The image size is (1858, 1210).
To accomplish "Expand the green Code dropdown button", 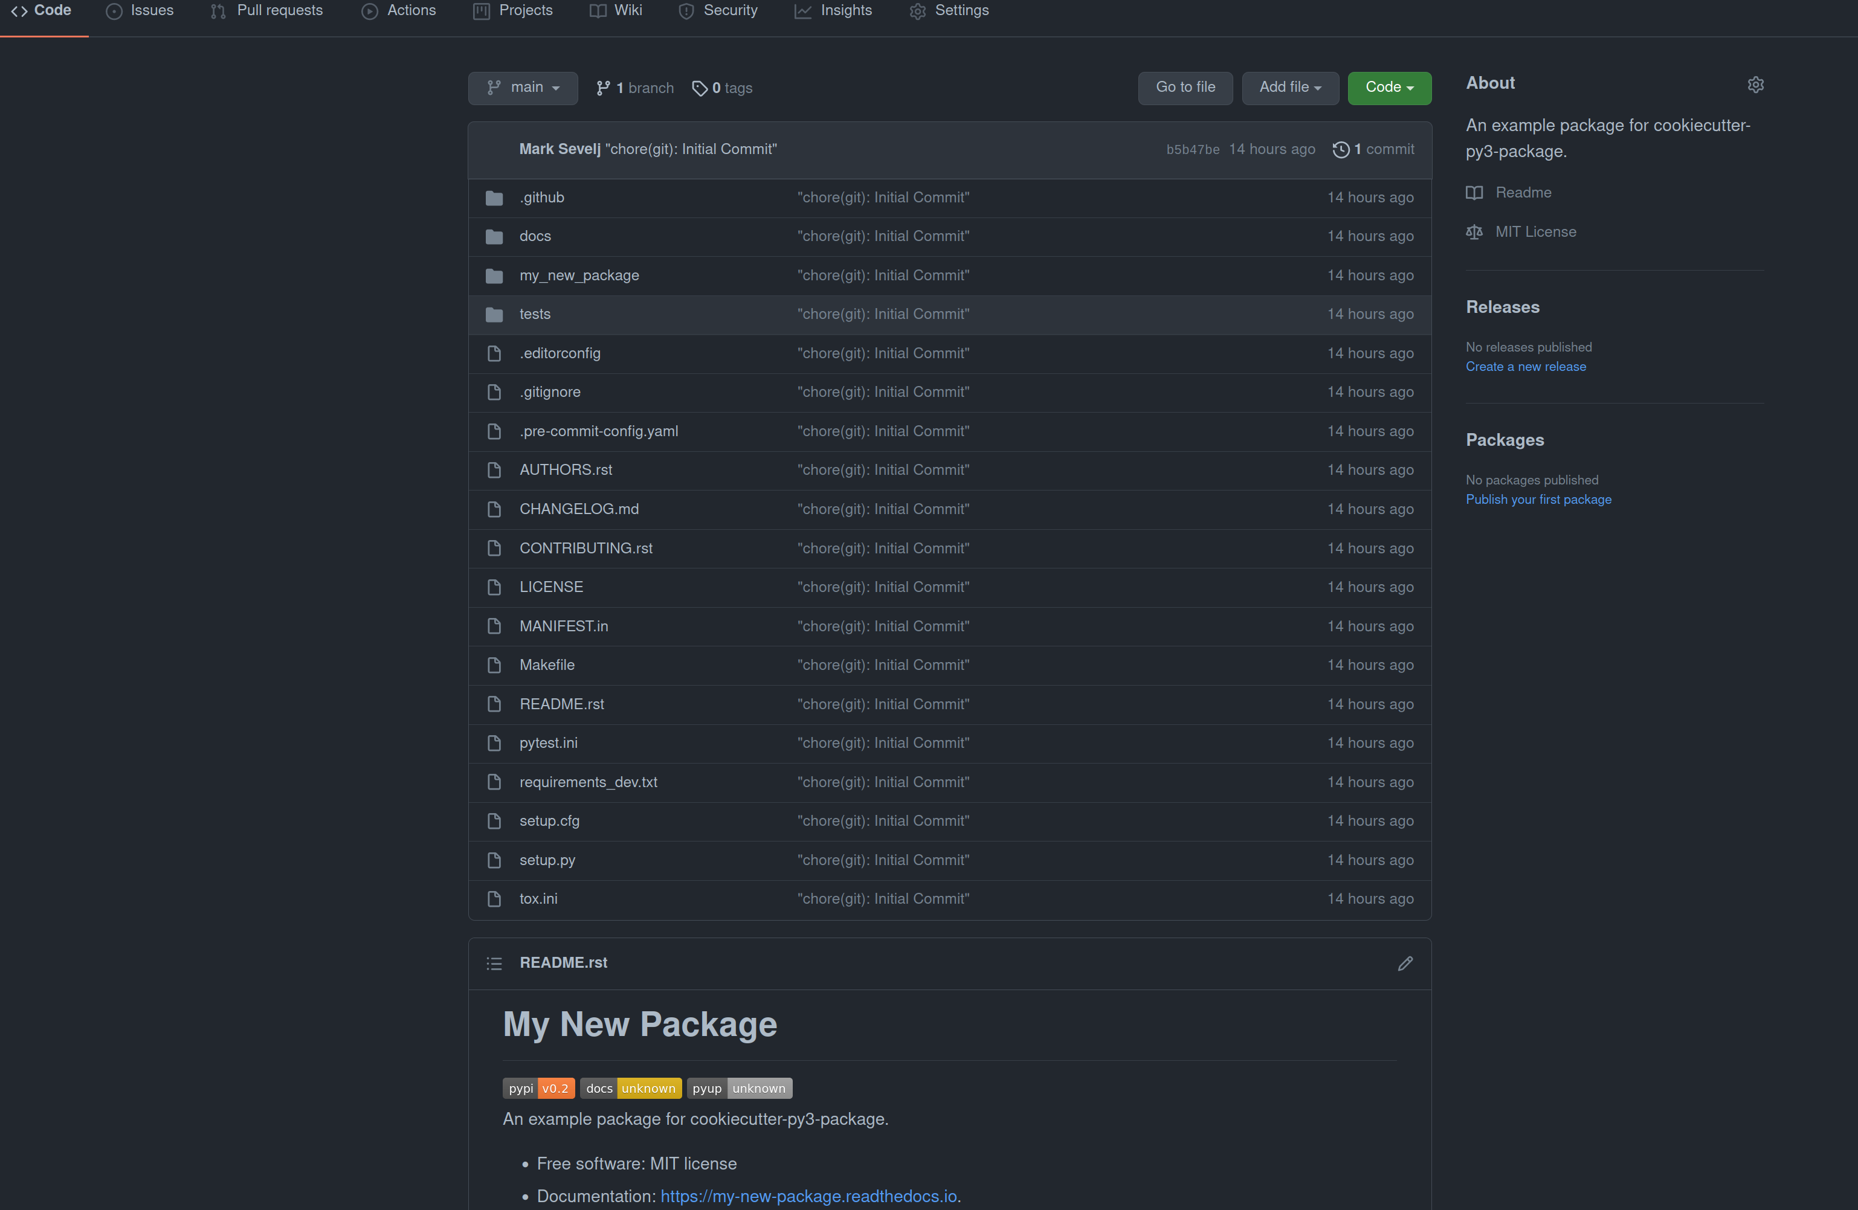I will (1389, 88).
